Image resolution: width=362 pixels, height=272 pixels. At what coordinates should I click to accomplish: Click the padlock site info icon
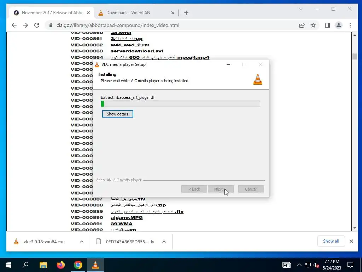(x=51, y=25)
